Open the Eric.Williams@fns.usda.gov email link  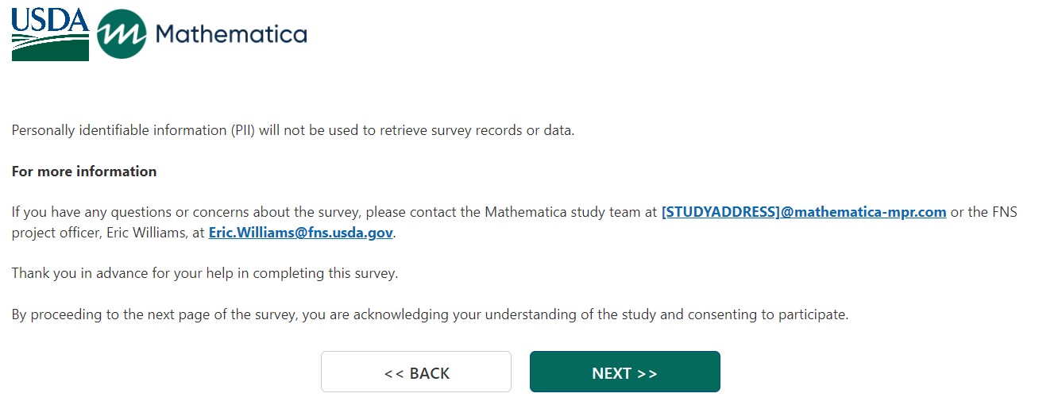pyautogui.click(x=301, y=233)
